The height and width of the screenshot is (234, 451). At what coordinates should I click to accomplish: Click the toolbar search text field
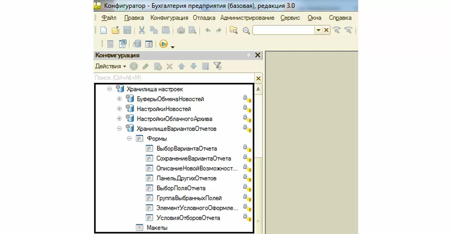click(284, 30)
